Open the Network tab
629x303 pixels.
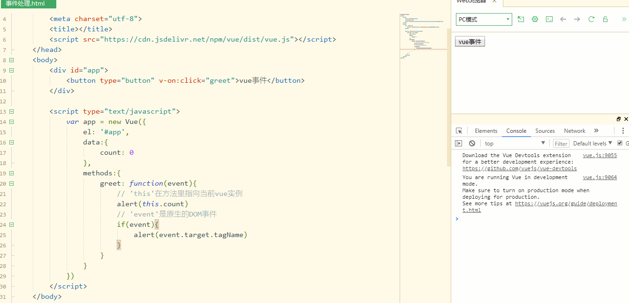click(x=575, y=131)
